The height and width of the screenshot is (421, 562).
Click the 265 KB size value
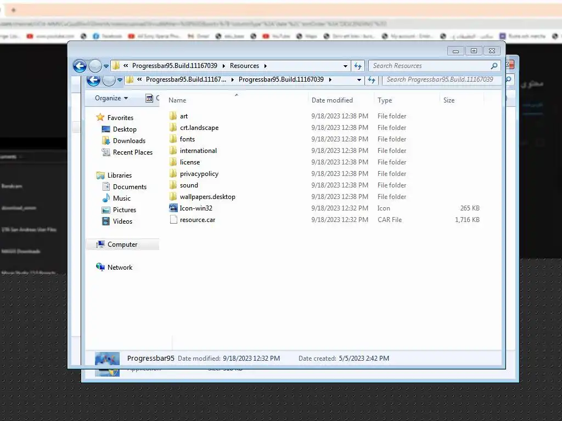pos(470,208)
